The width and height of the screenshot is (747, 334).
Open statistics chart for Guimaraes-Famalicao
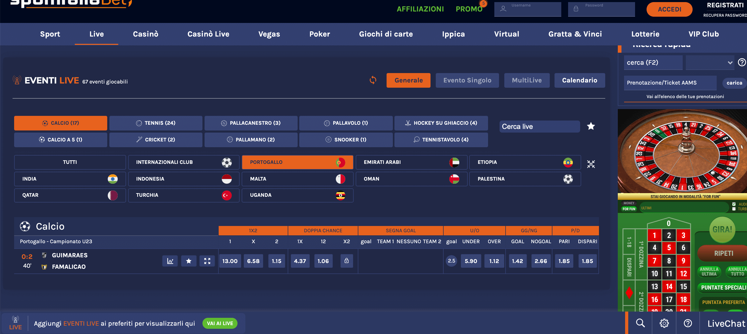point(170,261)
